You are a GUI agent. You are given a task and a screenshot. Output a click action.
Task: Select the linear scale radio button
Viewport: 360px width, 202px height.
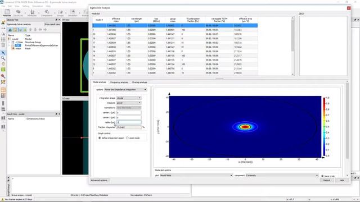click(322, 176)
